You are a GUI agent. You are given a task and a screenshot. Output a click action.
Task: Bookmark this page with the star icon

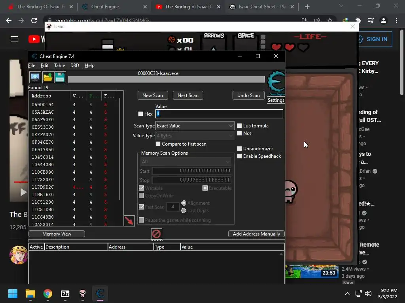pyautogui.click(x=330, y=21)
